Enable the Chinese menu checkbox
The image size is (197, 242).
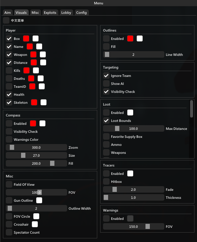[x=6, y=20]
